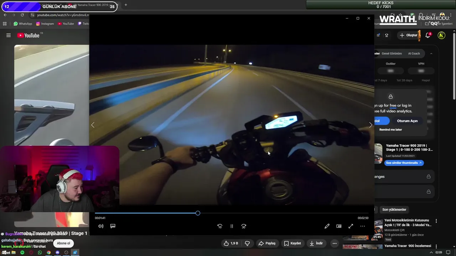Open Spotify from the taskbar
This screenshot has width=456, height=256.
[x=22, y=252]
